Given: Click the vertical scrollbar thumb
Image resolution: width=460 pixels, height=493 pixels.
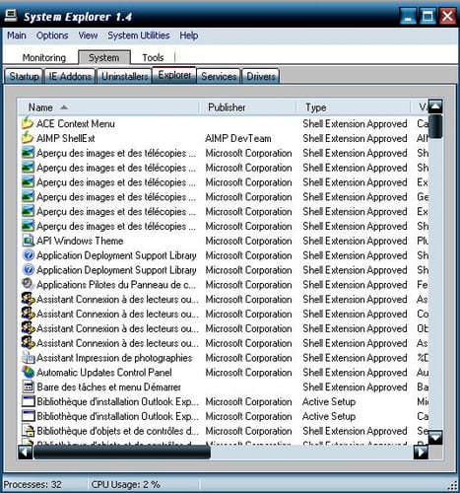Looking at the screenshot, I should 435,126.
